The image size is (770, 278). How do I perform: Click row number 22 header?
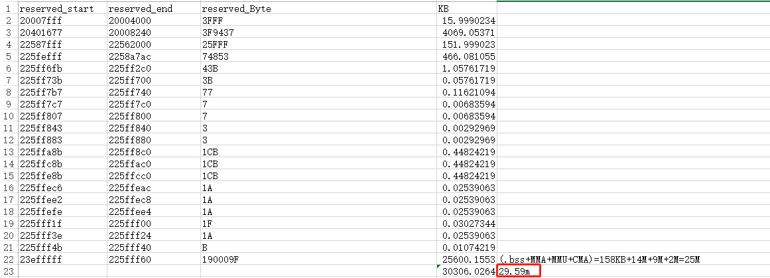[x=9, y=259]
